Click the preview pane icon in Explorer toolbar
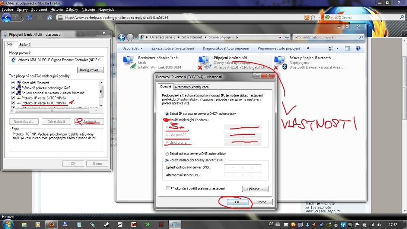The image size is (407, 229). pos(347,48)
